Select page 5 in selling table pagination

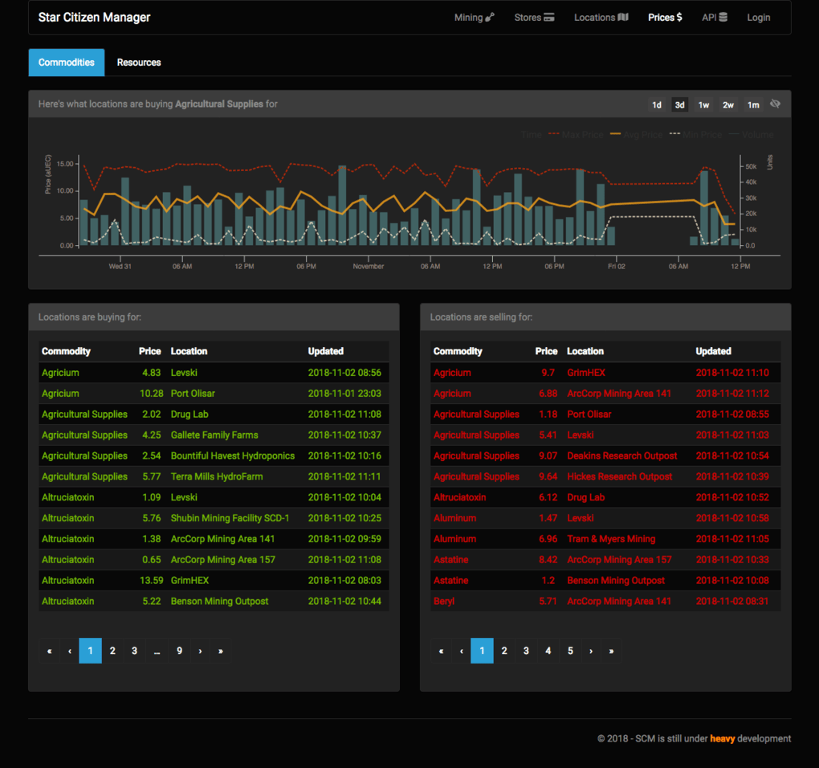point(570,651)
